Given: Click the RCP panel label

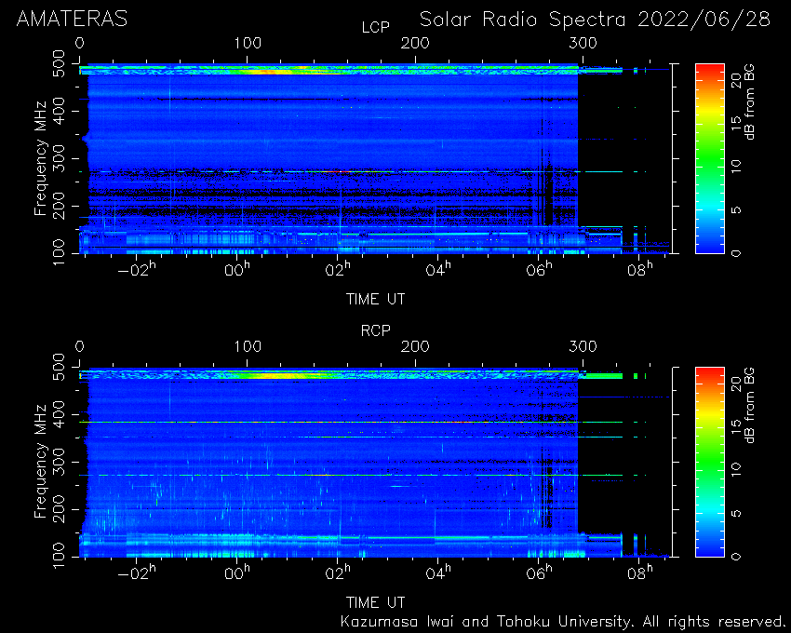Looking at the screenshot, I should pyautogui.click(x=376, y=330).
